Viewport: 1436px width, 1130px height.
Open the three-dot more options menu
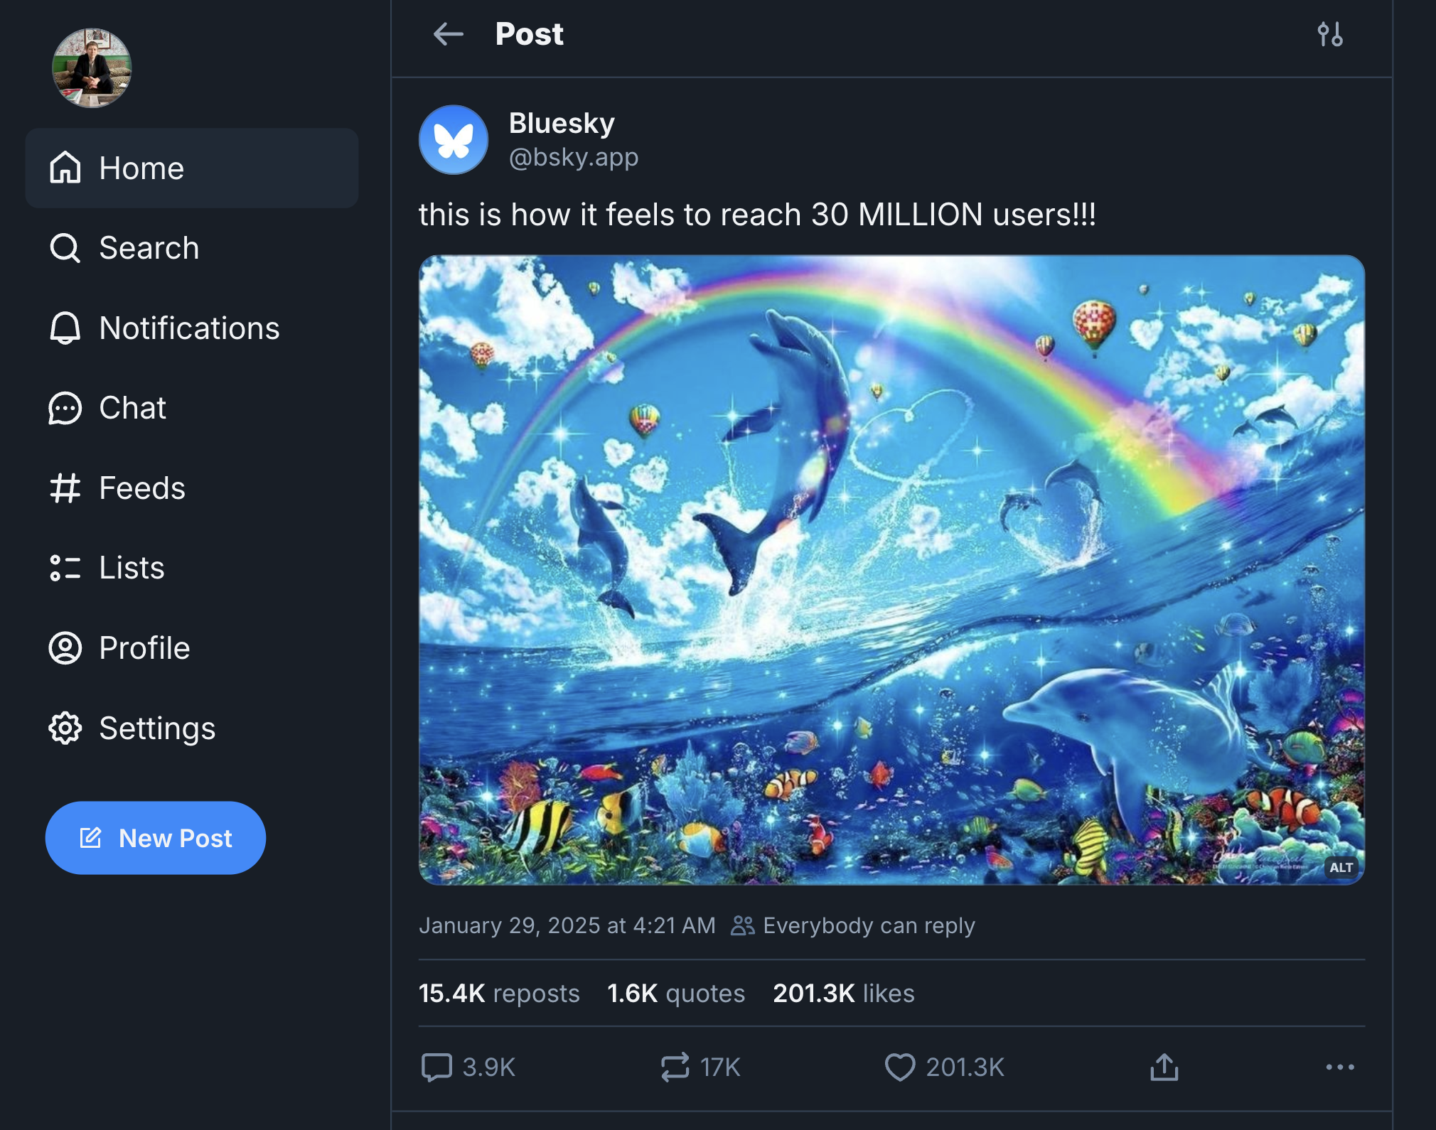coord(1340,1067)
